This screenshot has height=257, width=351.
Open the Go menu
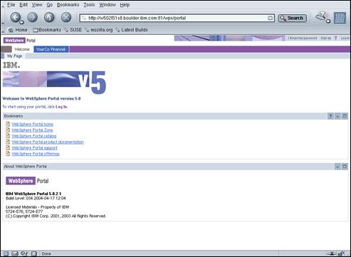(x=50, y=5)
